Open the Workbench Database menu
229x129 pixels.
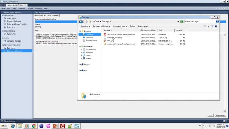pos(22,9)
